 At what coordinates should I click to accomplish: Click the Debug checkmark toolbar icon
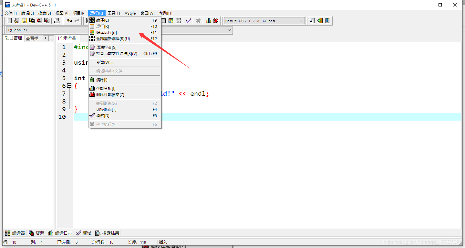click(x=188, y=21)
